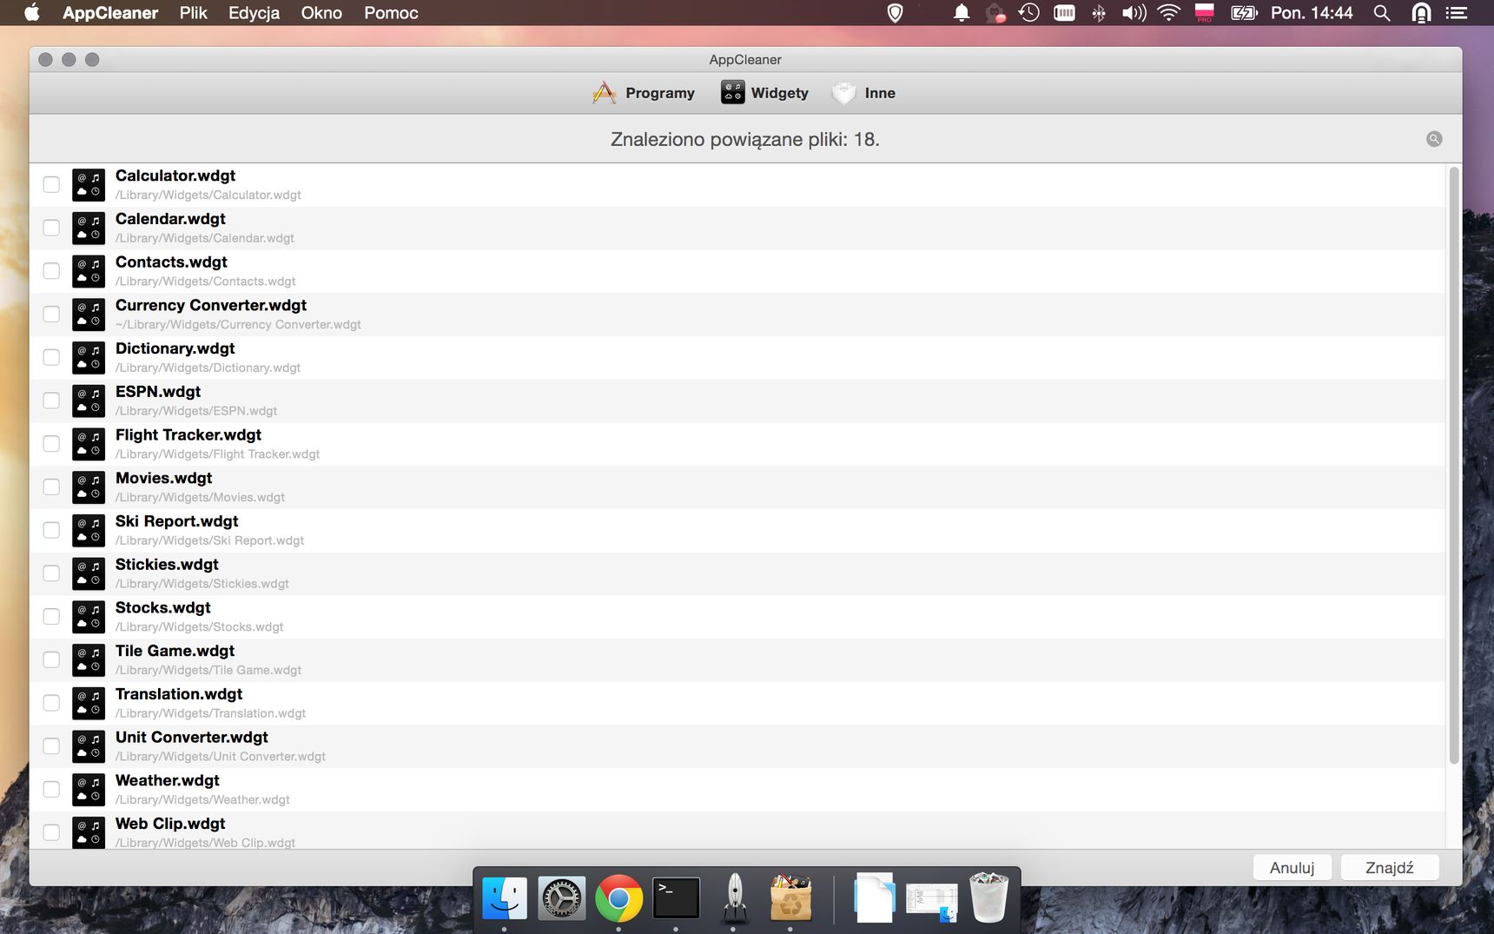
Task: Select the ESPN.wdgt checkbox
Action: pyautogui.click(x=51, y=401)
